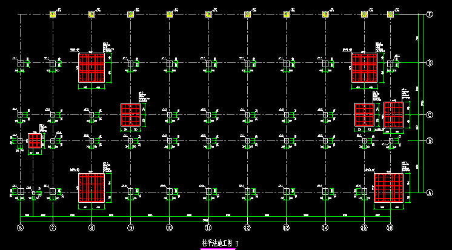
Task: Click row axis bubble B on right
Action: (430, 140)
